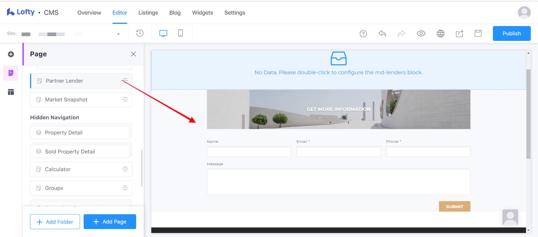Image resolution: width=538 pixels, height=237 pixels.
Task: Focus the Phone input field
Action: pyautogui.click(x=428, y=152)
